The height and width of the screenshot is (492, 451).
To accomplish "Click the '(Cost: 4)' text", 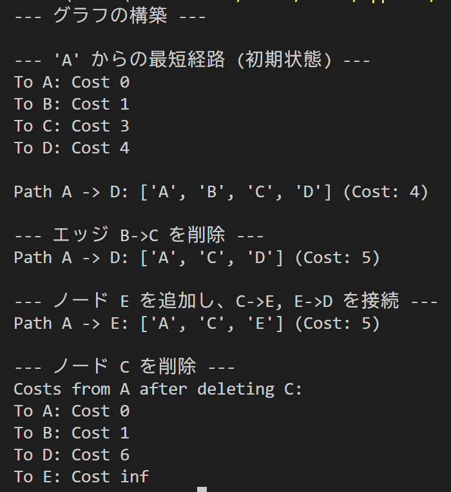I will (x=385, y=192).
